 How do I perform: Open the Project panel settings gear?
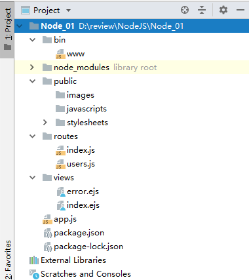coord(223,10)
